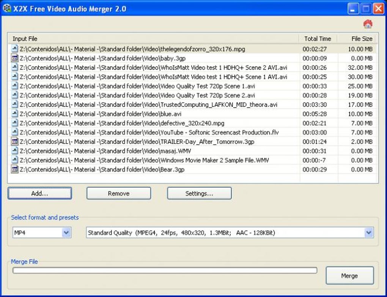Image resolution: width=387 pixels, height=297 pixels.
Task: Select the Bear.3gp file path
Action: click(x=102, y=169)
